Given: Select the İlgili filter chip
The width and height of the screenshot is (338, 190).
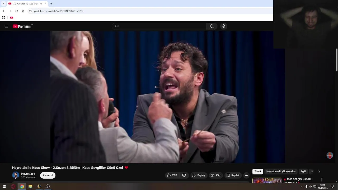Looking at the screenshot, I should tap(303, 172).
